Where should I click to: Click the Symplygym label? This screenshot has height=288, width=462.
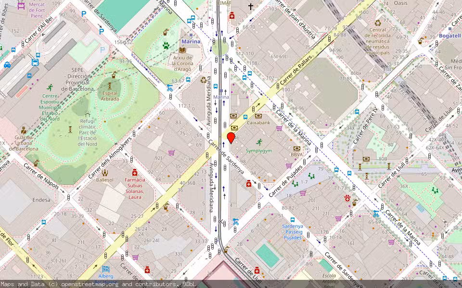[x=259, y=151]
